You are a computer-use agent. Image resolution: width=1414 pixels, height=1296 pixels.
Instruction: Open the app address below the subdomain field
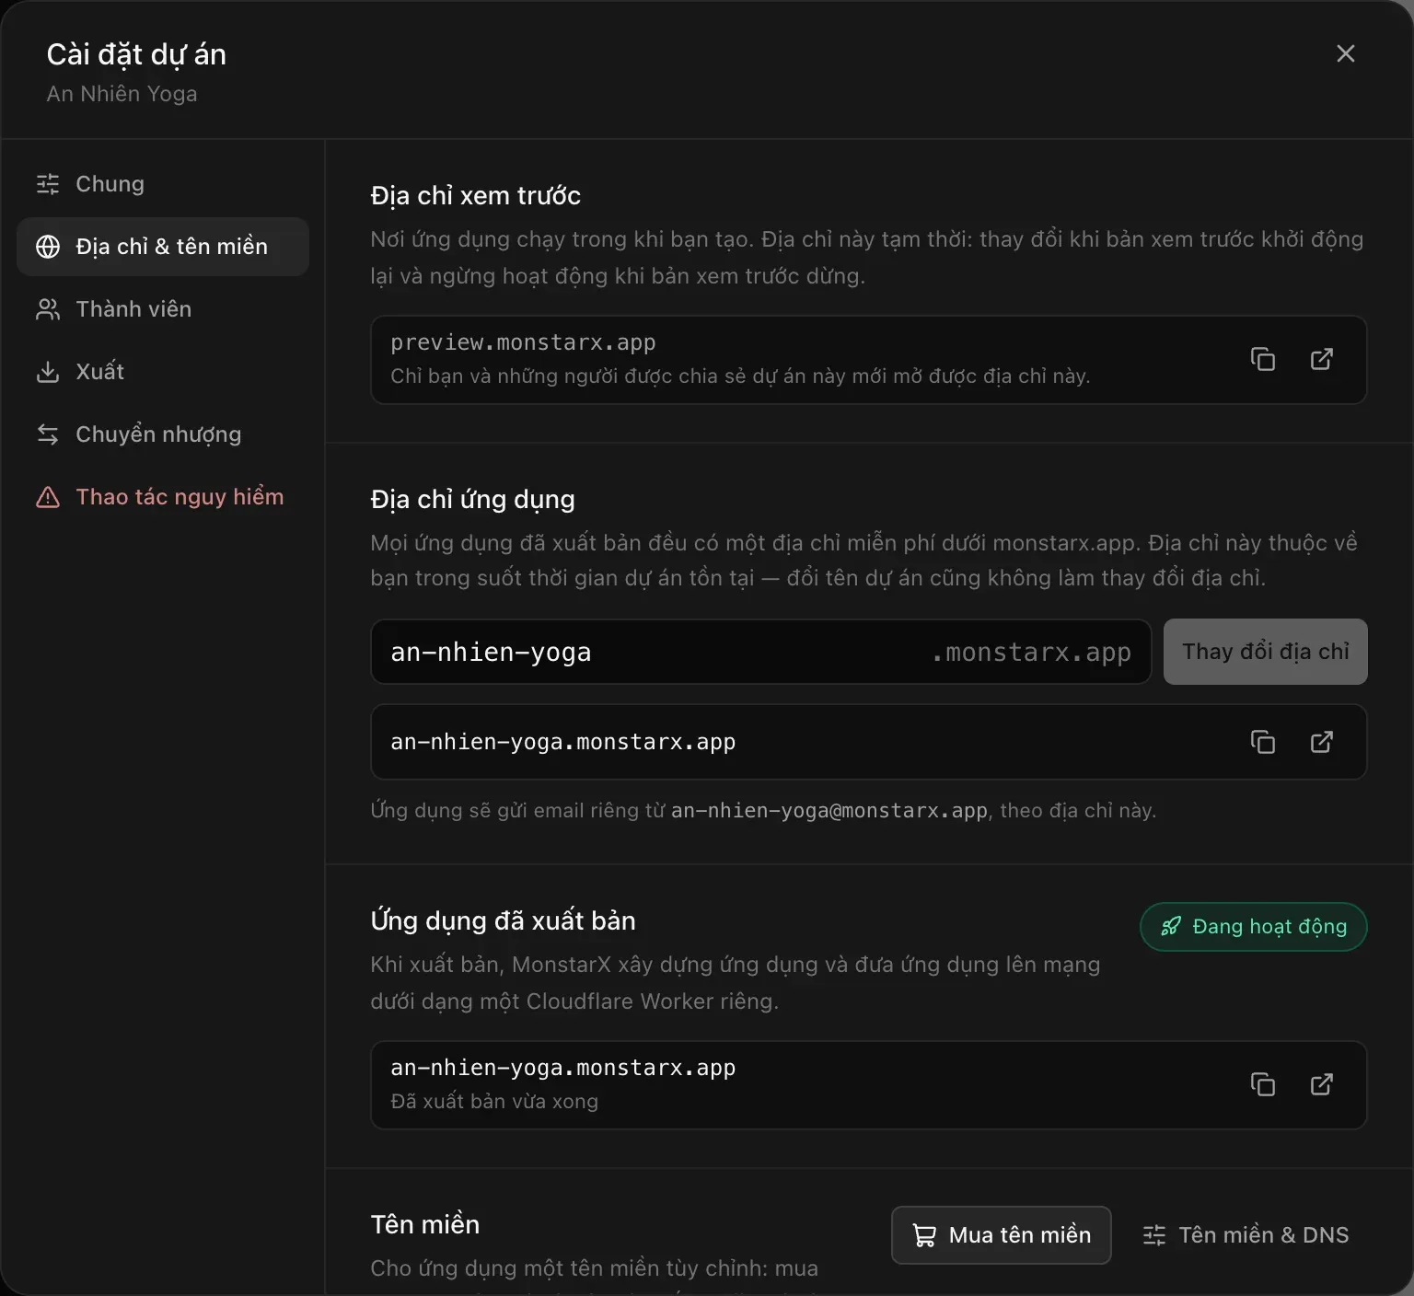point(1322,742)
